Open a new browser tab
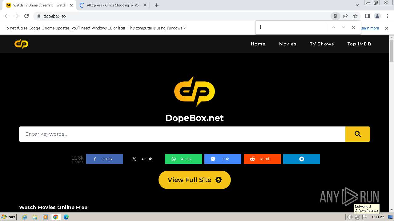The height and width of the screenshot is (221, 394). tap(157, 5)
